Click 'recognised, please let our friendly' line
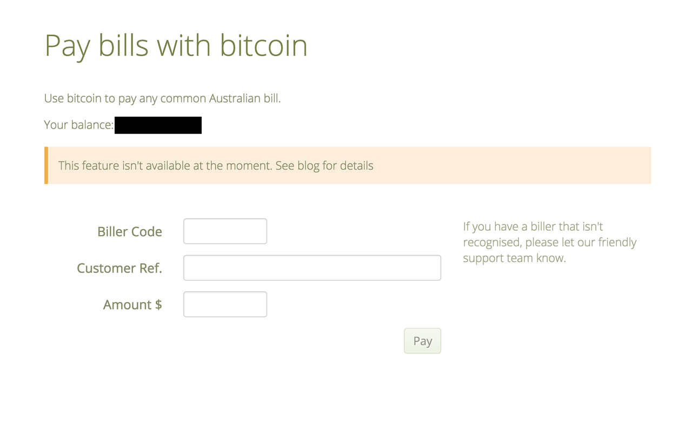 click(550, 243)
